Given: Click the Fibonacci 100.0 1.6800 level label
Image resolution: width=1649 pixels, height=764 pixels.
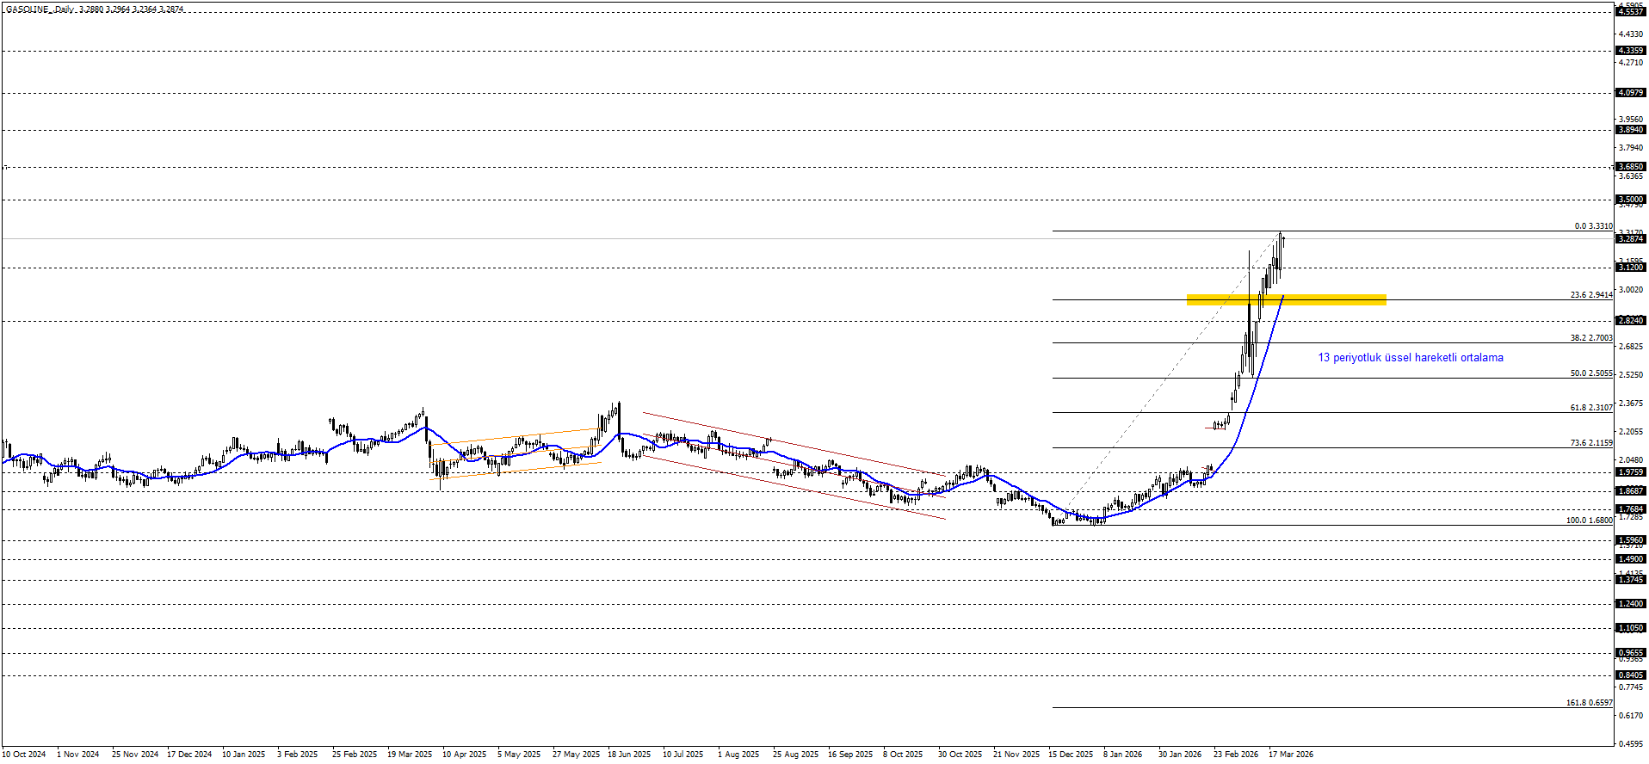Looking at the screenshot, I should click(1589, 521).
